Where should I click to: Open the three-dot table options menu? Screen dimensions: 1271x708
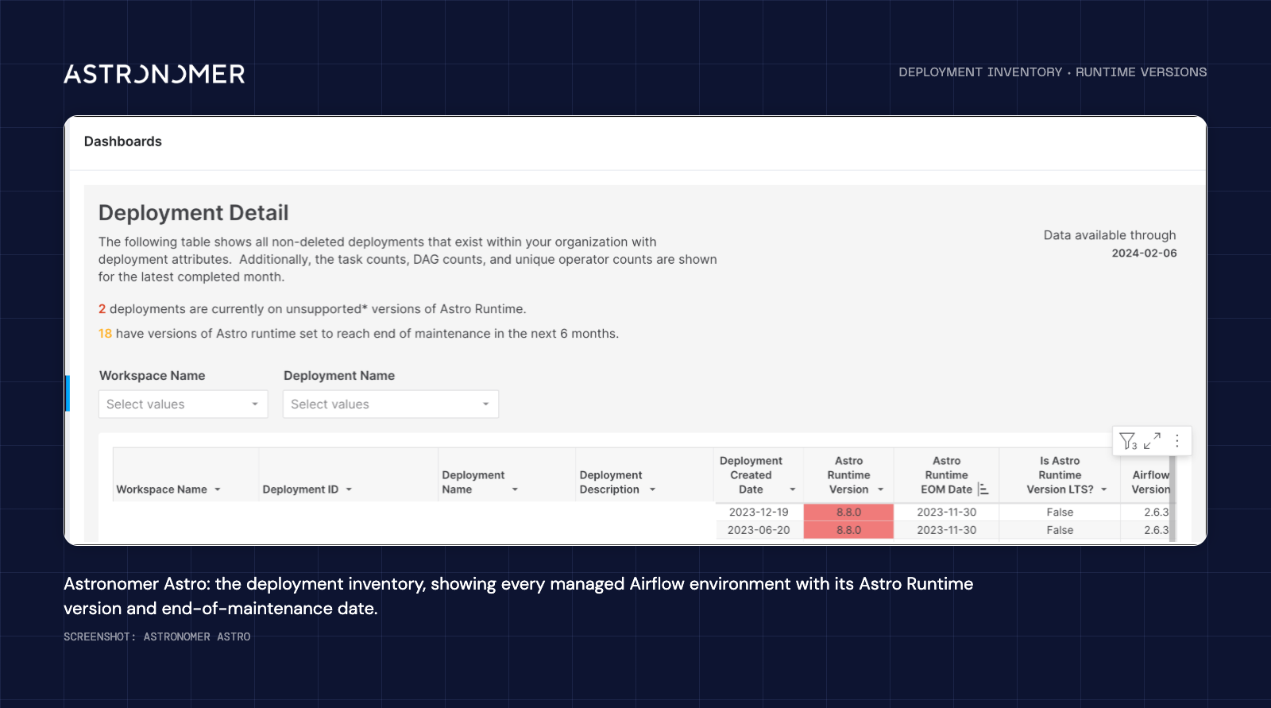click(1177, 440)
